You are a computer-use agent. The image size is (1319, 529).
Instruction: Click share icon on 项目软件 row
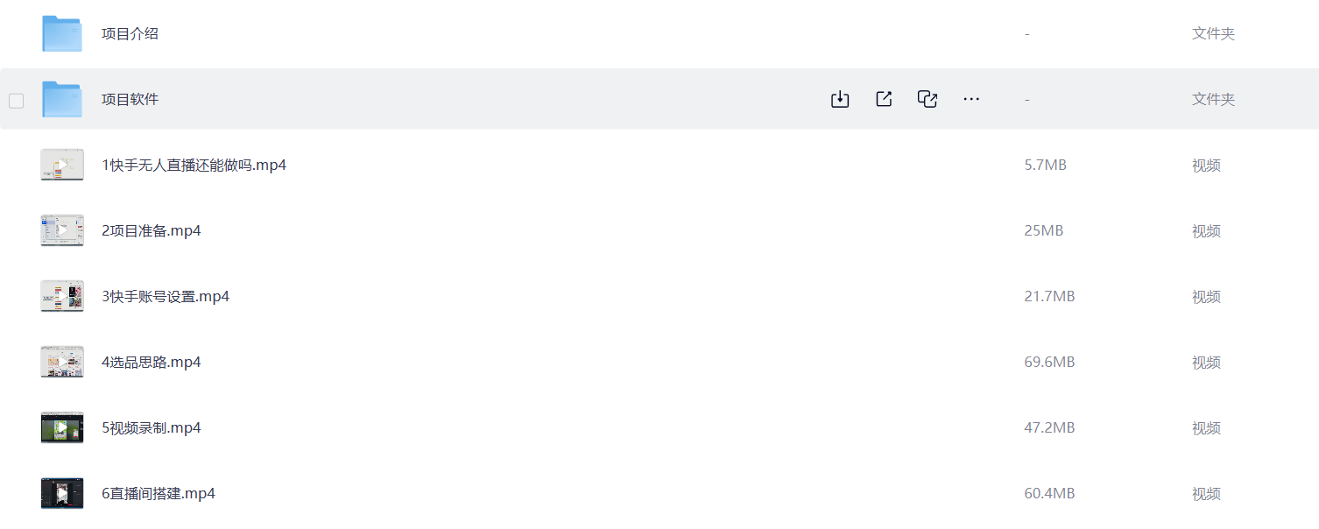pyautogui.click(x=884, y=99)
